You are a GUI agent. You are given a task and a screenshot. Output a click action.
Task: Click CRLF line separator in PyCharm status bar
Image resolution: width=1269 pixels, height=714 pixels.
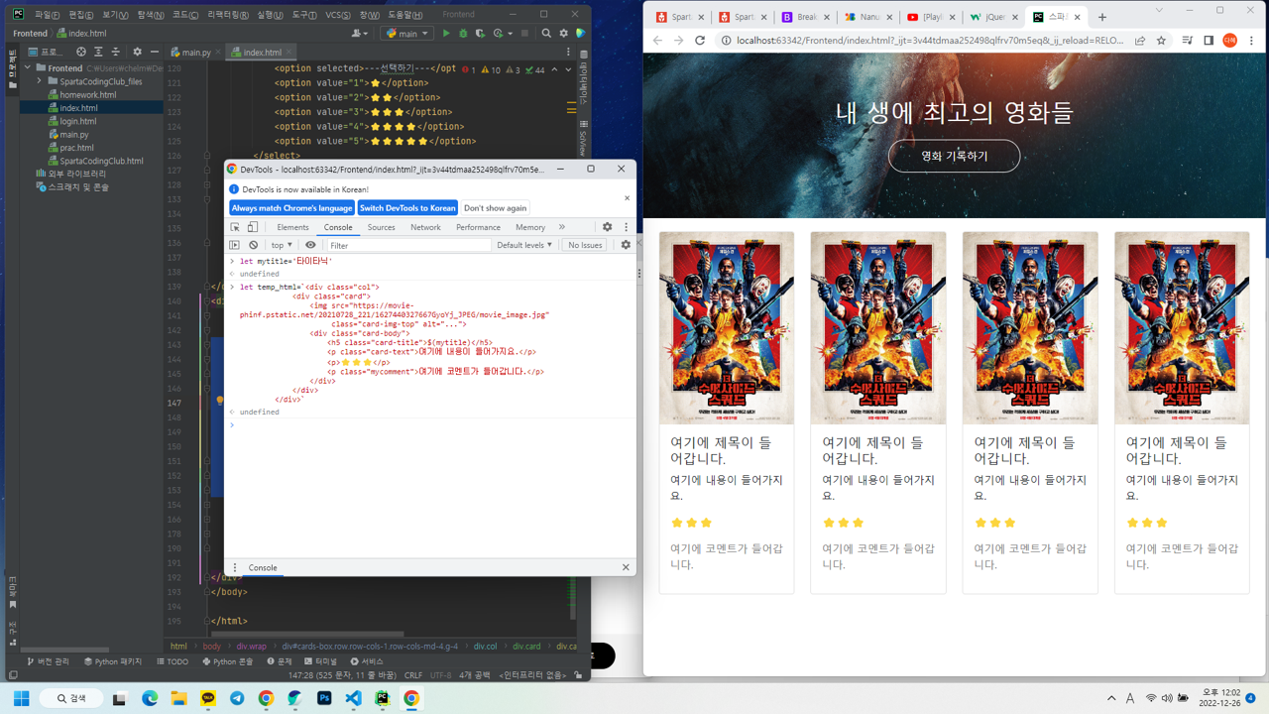tap(413, 675)
